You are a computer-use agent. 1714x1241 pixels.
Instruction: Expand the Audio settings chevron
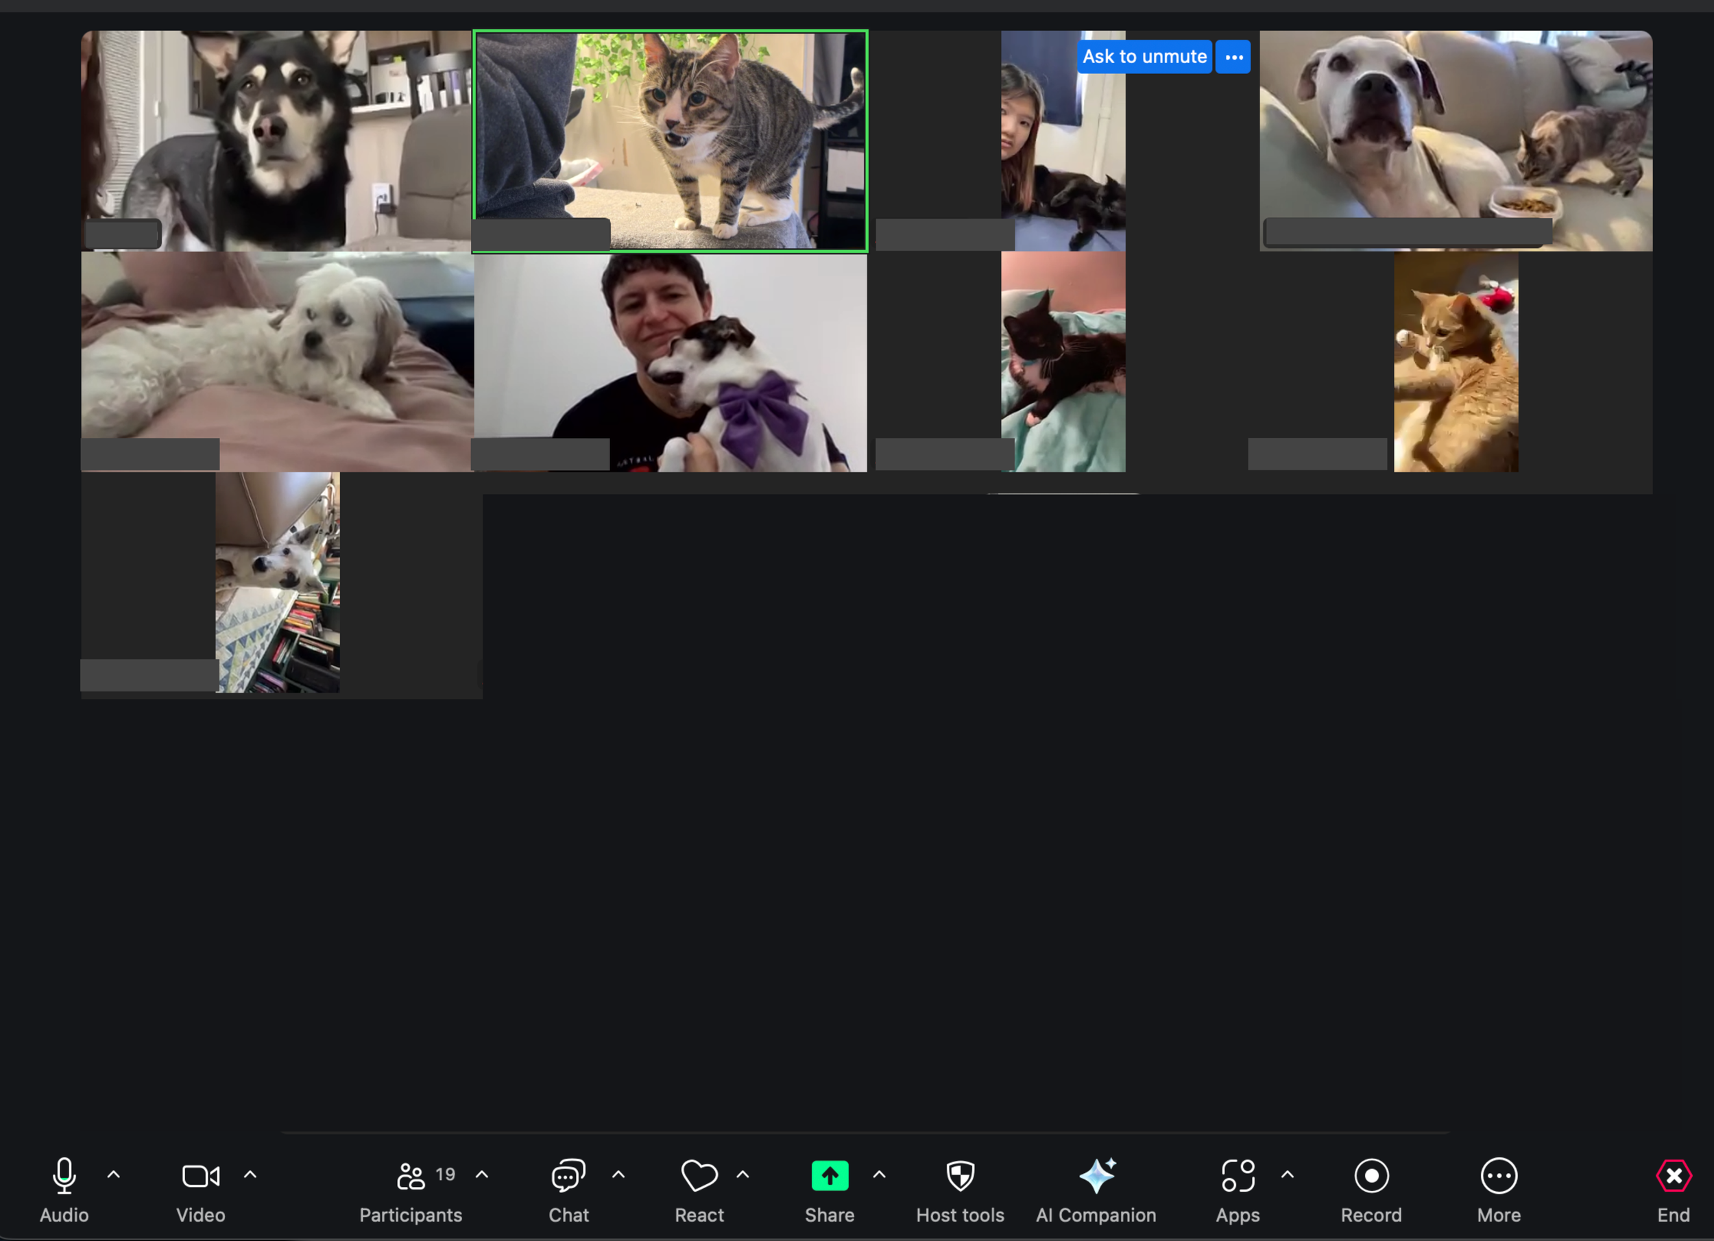point(113,1175)
